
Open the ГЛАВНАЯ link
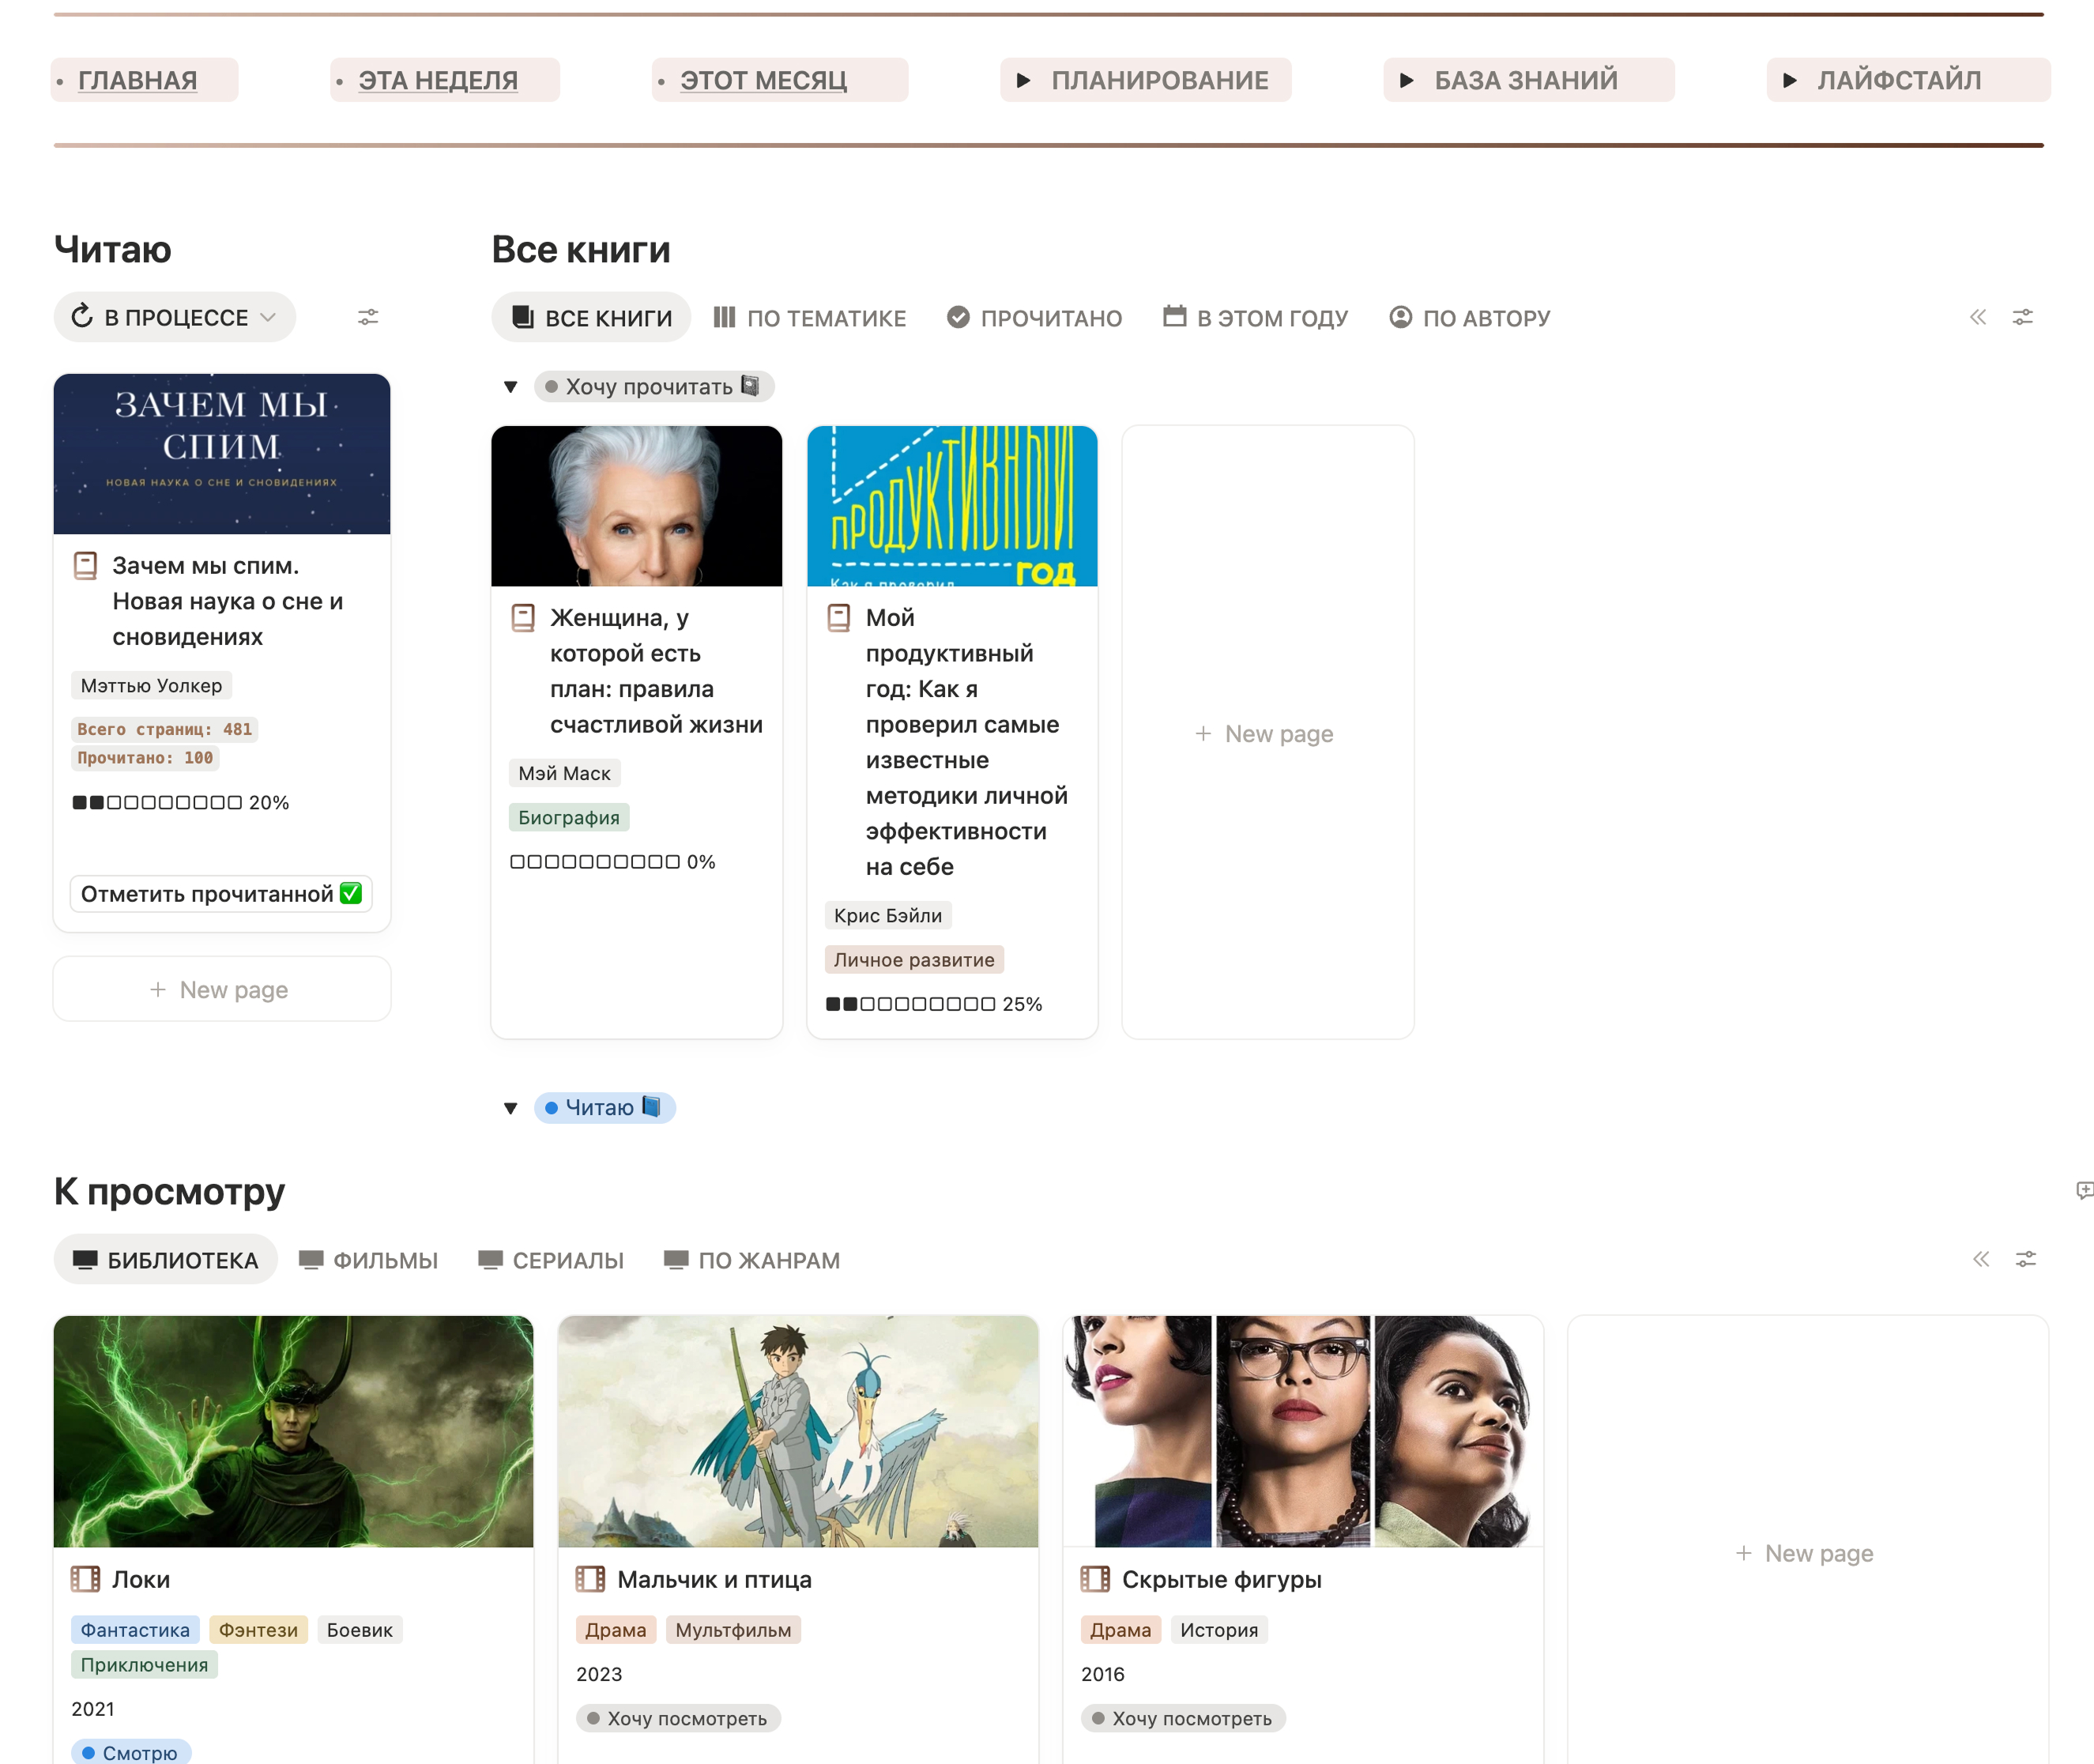point(137,80)
